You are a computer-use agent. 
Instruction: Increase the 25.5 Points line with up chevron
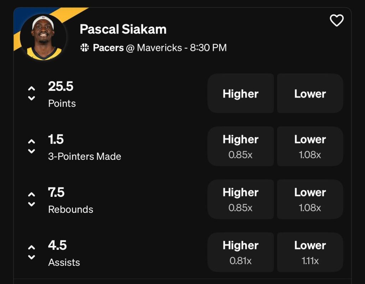click(31, 88)
